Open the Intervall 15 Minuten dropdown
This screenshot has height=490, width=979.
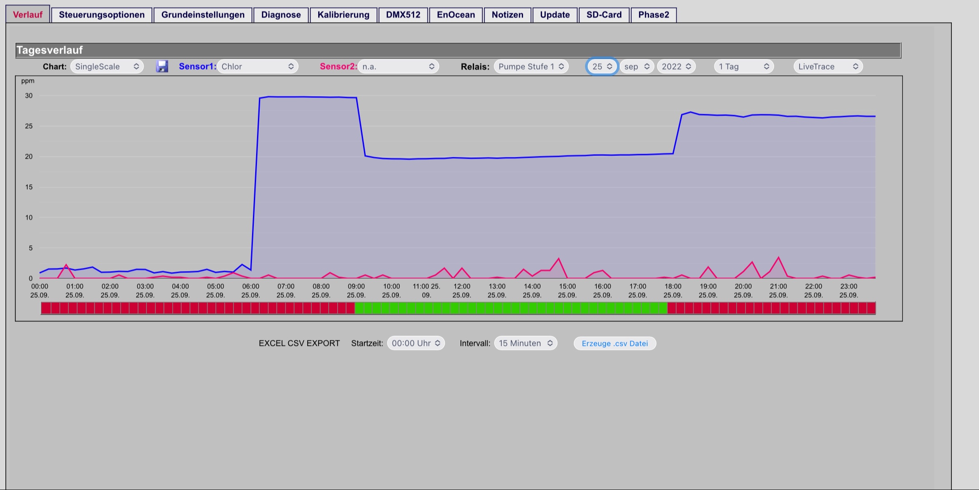coord(526,344)
